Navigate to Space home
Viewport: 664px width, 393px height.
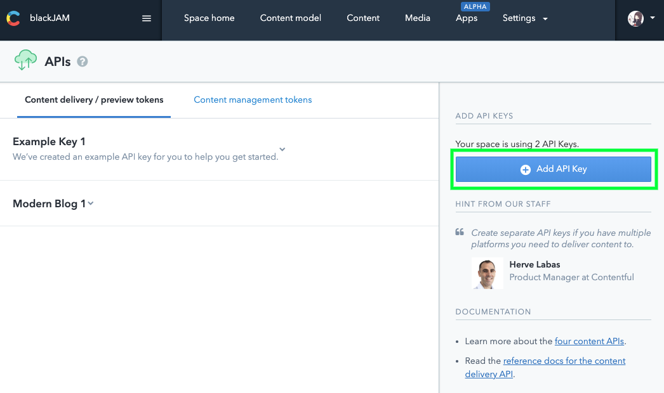coord(209,18)
